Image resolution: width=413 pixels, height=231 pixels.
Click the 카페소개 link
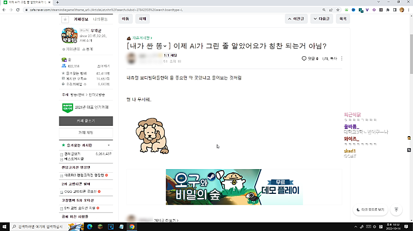click(x=86, y=41)
